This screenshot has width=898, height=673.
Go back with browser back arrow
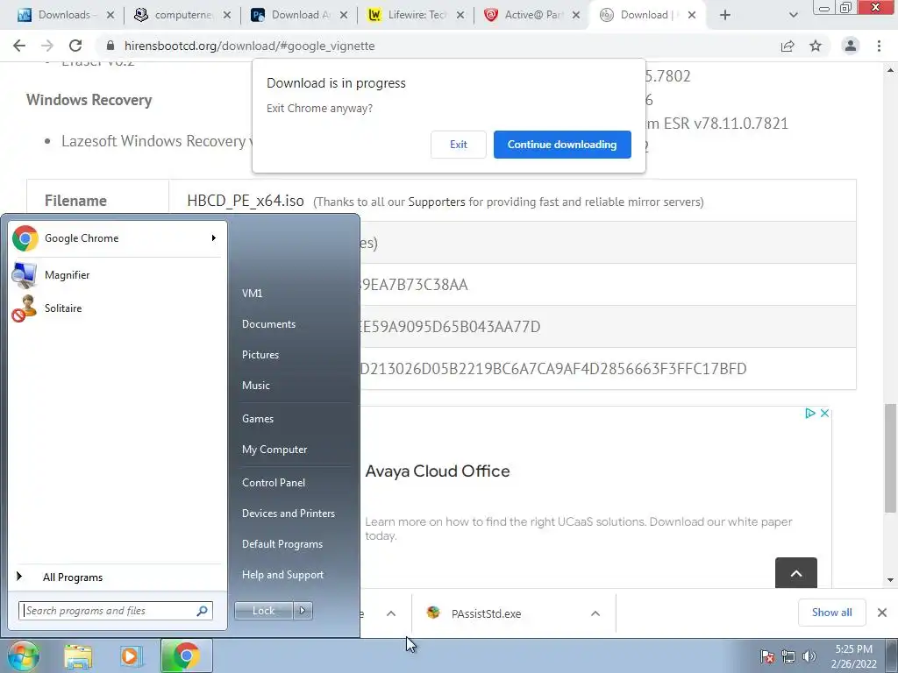[19, 46]
